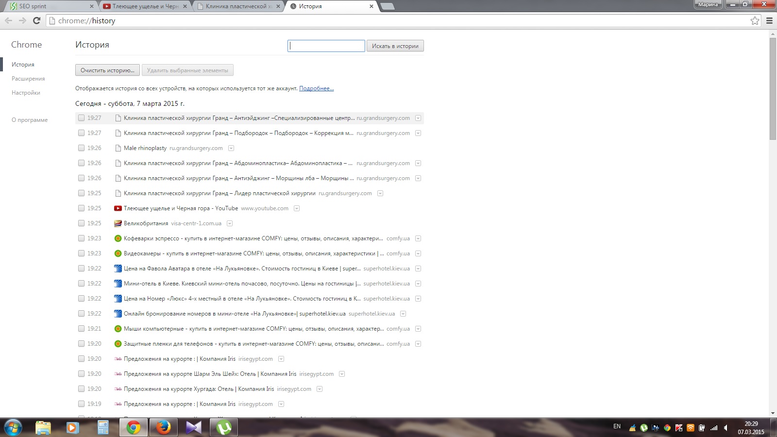777x437 pixels.
Task: Close the SEO sprint tab
Action: (x=92, y=6)
